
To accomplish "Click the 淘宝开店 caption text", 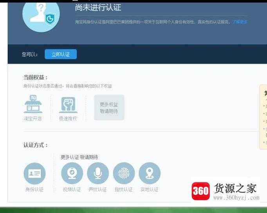I will [33, 119].
